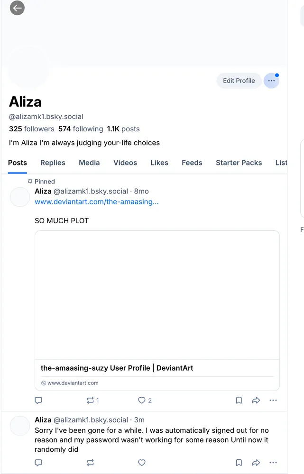Open the DeviantArt link in pinned post
304x474 pixels.
coord(96,202)
